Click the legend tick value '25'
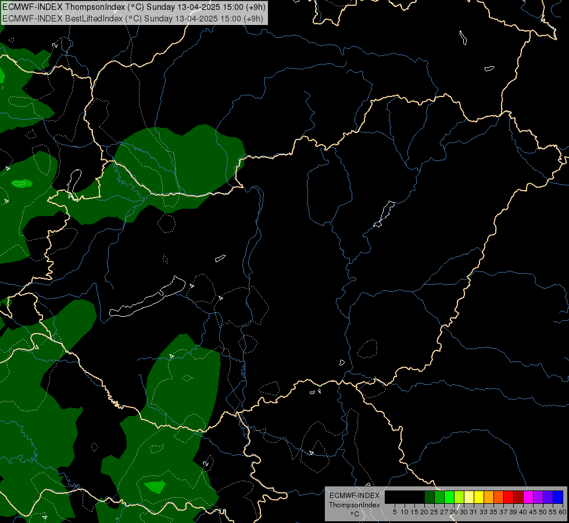 point(434,512)
